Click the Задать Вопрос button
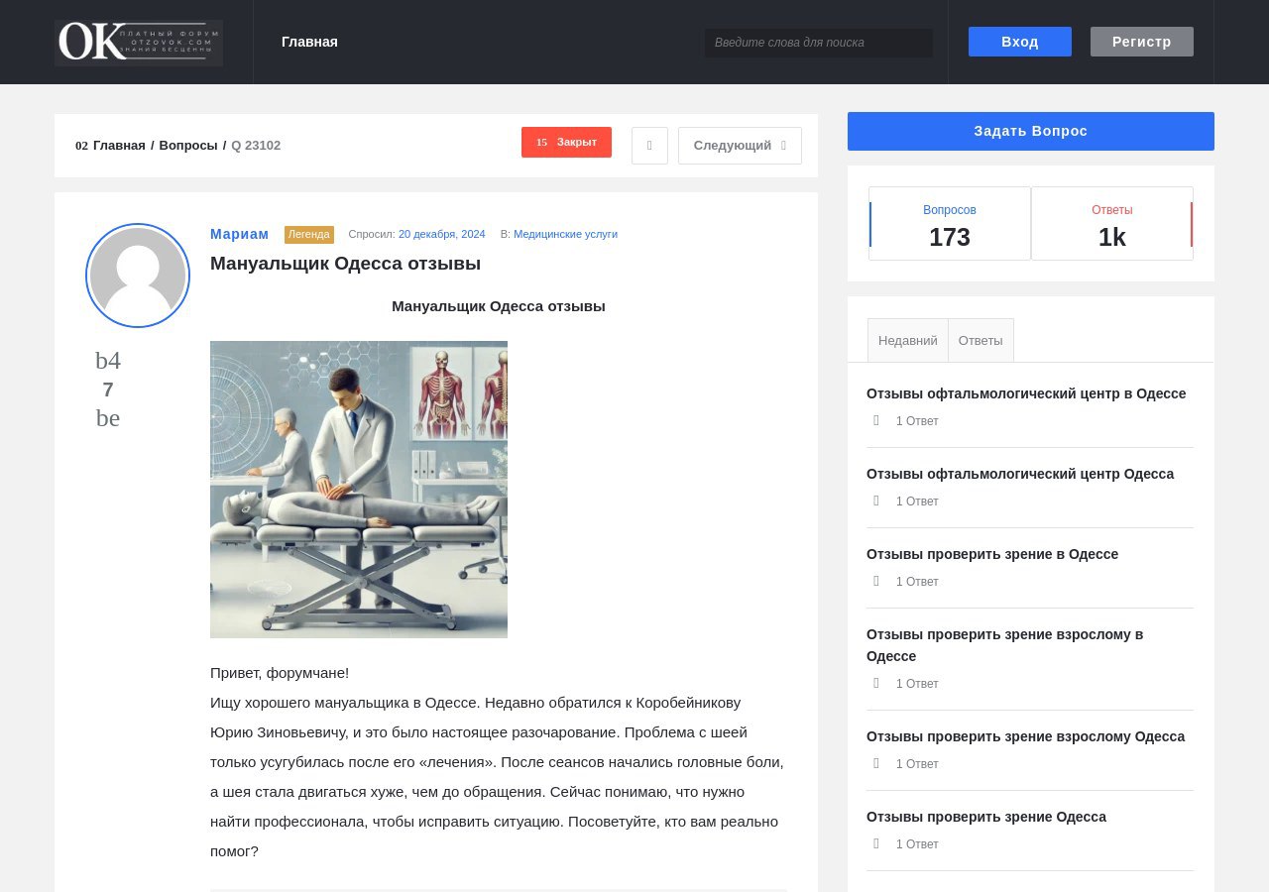 (x=1030, y=131)
